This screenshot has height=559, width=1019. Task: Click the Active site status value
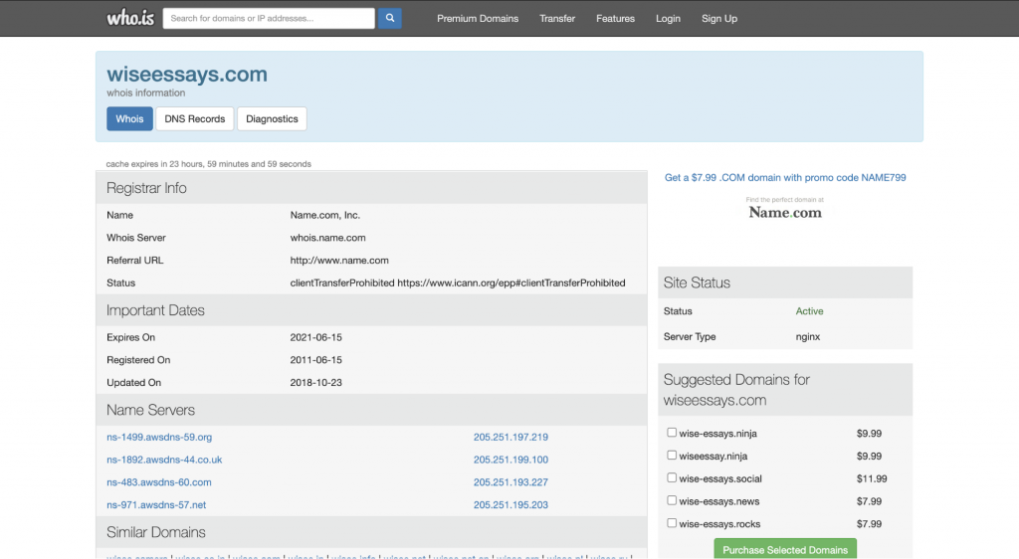[x=809, y=311]
